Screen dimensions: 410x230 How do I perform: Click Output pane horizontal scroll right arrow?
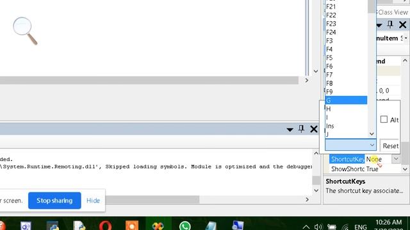307,199
